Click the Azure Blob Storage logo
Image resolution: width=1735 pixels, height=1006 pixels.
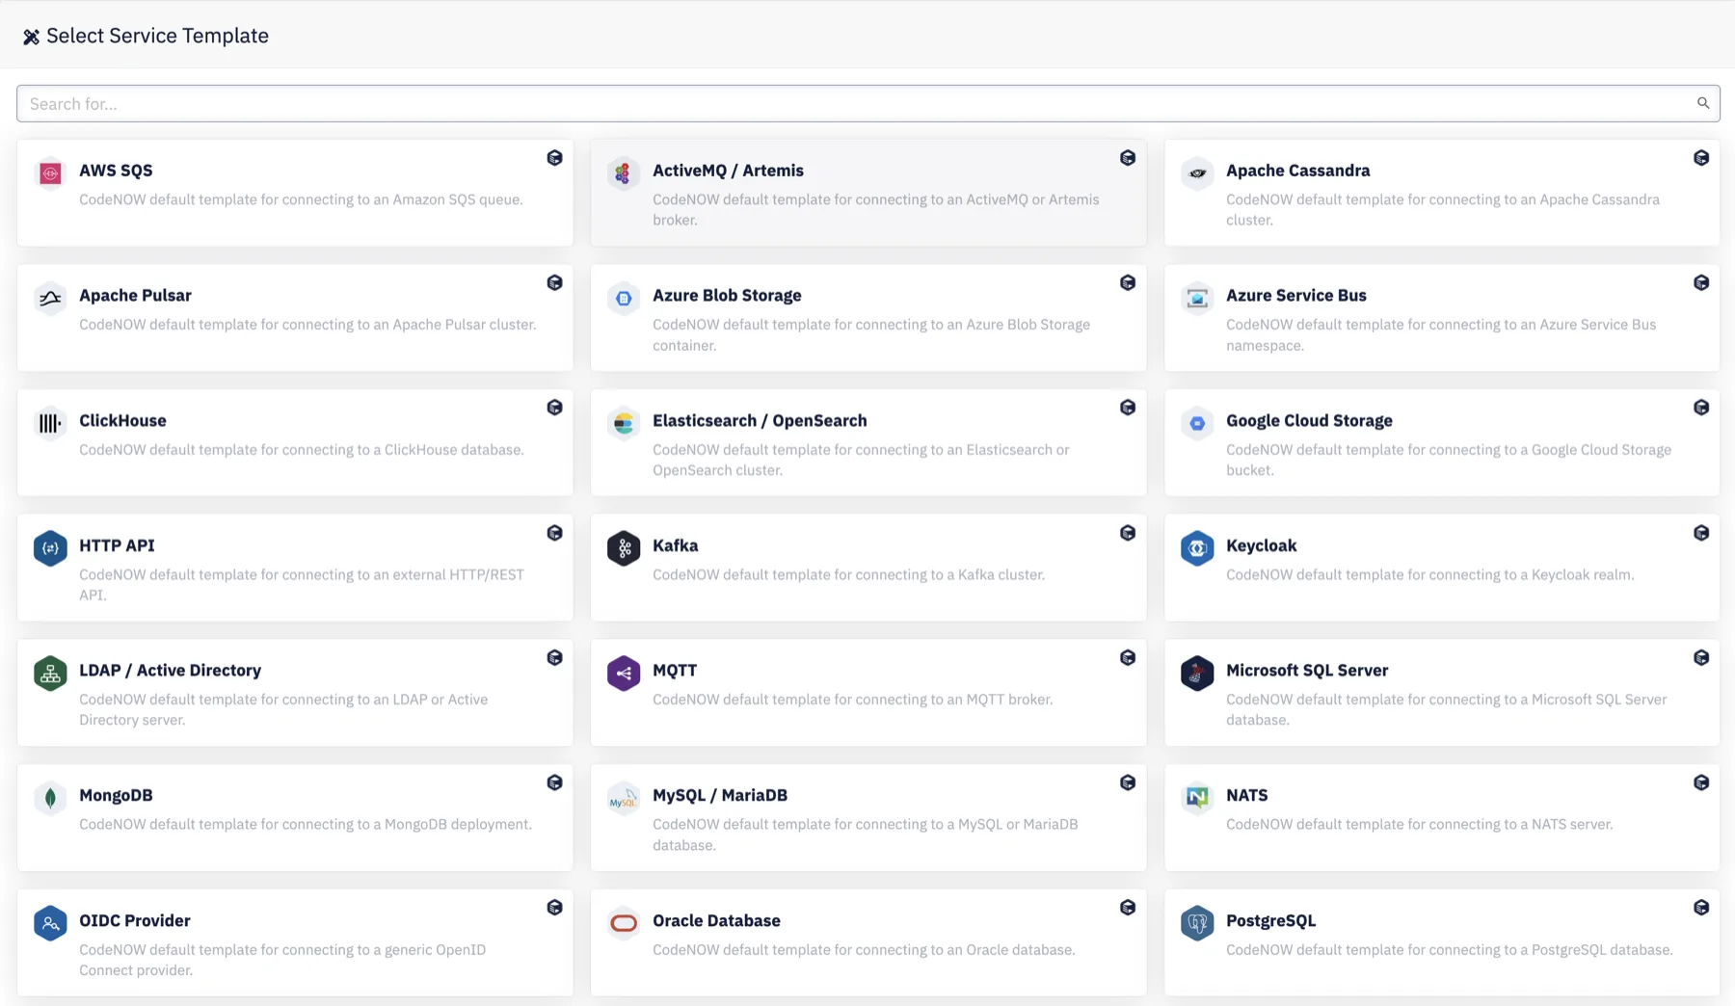click(624, 298)
